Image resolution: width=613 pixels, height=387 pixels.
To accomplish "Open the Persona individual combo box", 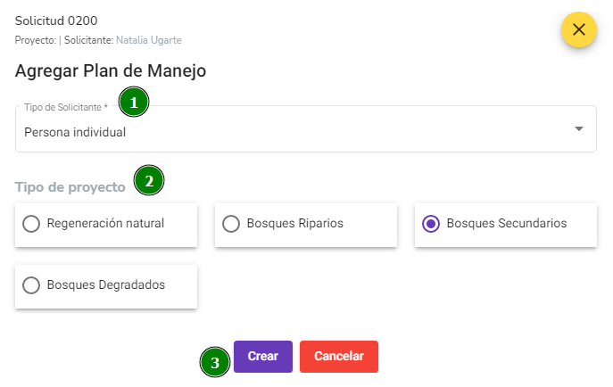I will tap(306, 129).
